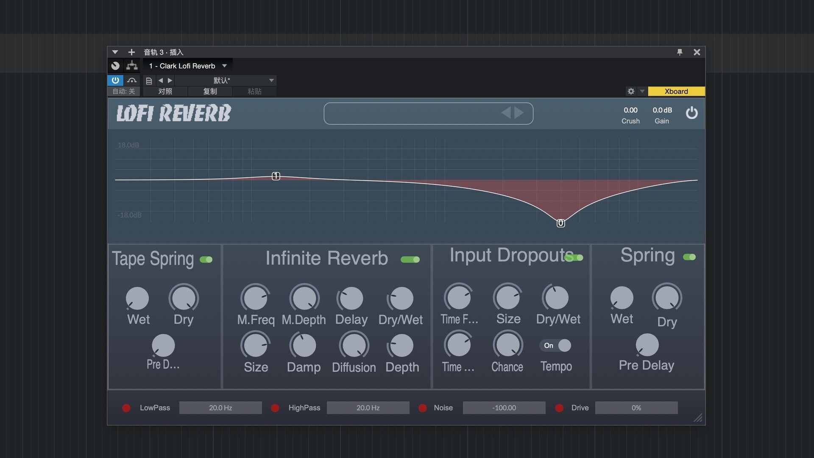The height and width of the screenshot is (458, 814).
Task: Open the gear settings icon
Action: [x=631, y=91]
